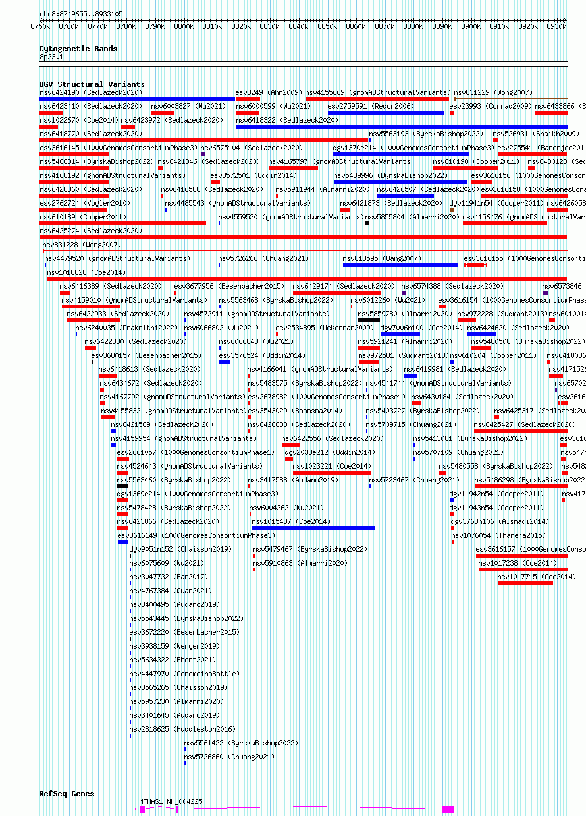Click the red bar under nsv1023221 (Coe2014)
Screen dimensions: 586x816
pos(332,473)
